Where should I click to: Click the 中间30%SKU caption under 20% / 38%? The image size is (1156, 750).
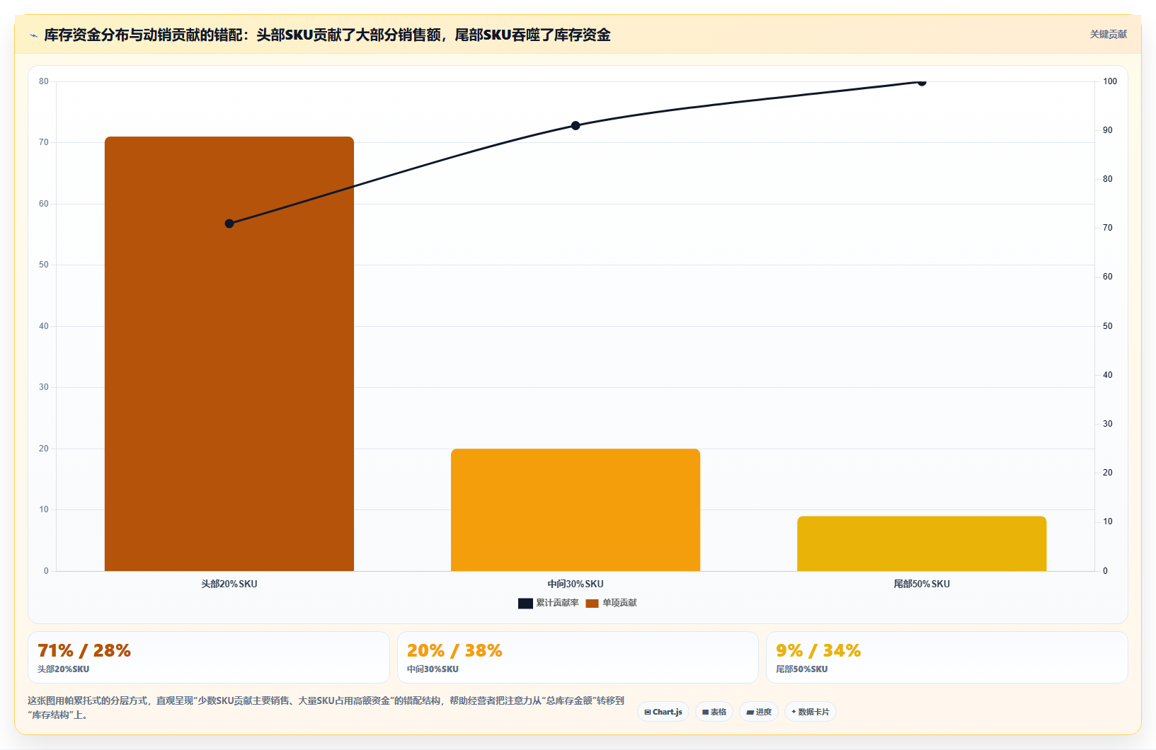pyautogui.click(x=433, y=669)
